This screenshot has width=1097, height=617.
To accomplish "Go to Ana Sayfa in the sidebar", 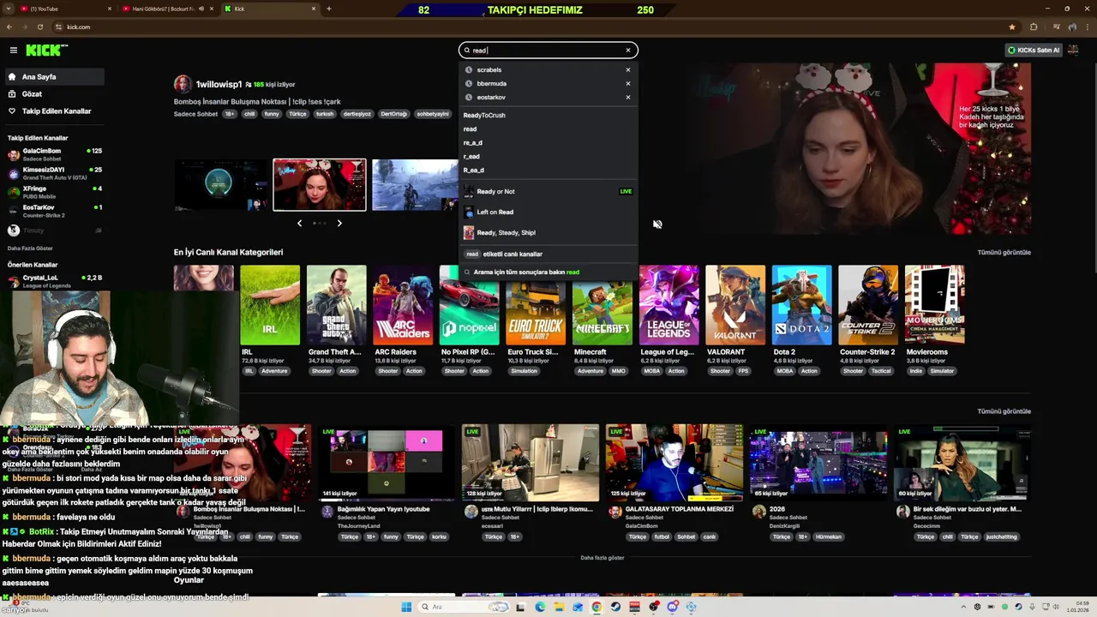I will [54, 76].
